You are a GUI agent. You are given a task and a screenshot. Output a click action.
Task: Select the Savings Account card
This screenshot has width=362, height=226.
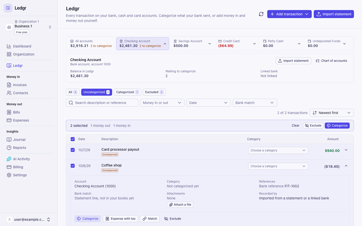pos(192,44)
